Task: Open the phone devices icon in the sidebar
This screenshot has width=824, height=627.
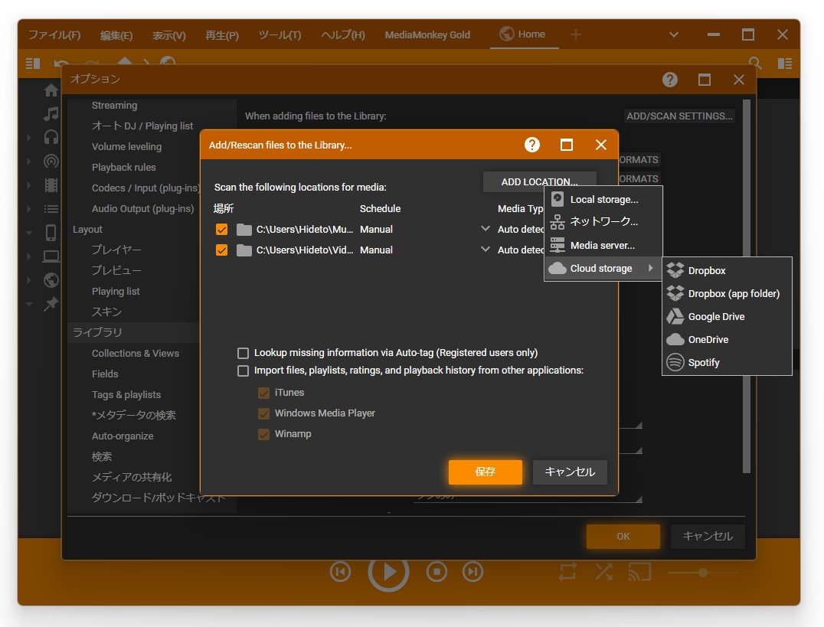Action: [51, 232]
